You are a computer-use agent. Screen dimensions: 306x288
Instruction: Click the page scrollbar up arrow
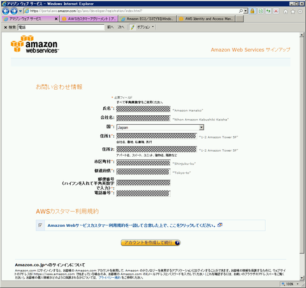[x=302, y=35]
